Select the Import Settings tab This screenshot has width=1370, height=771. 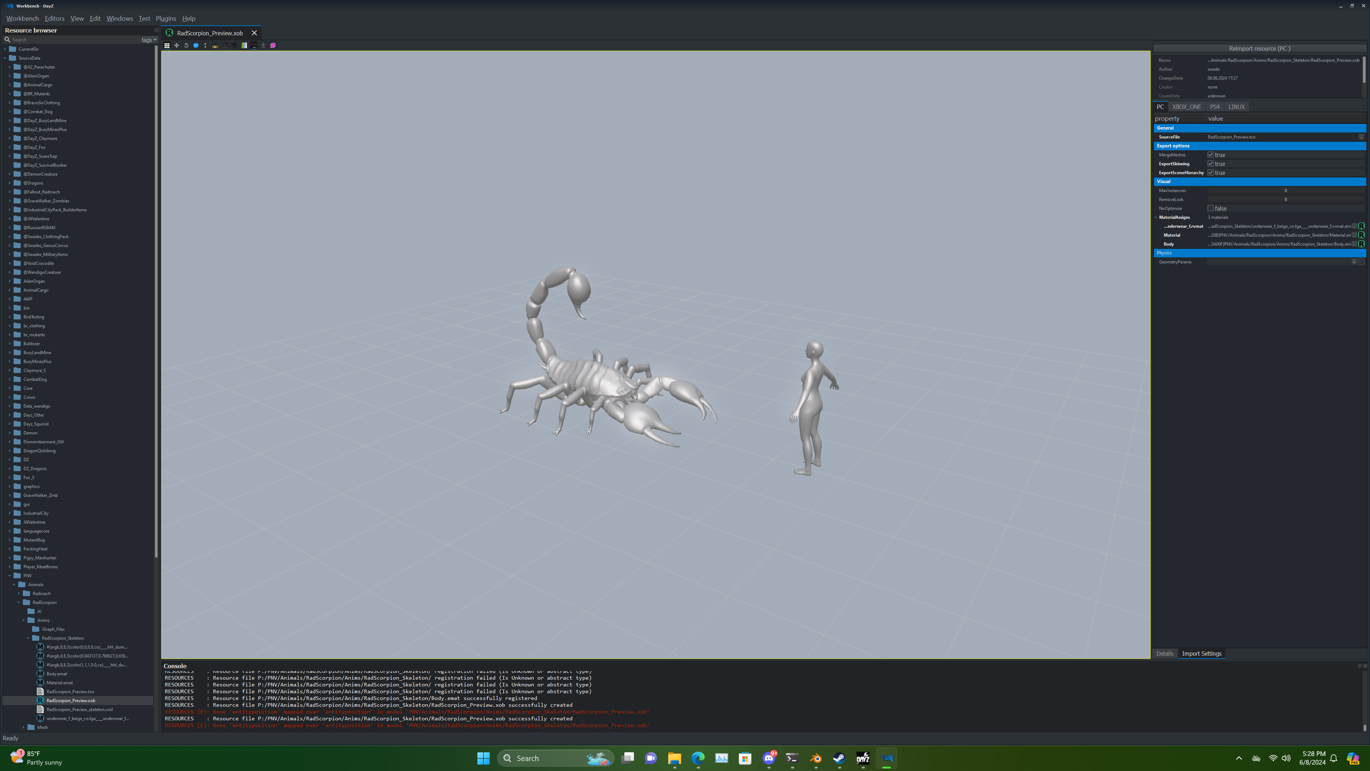click(x=1201, y=654)
